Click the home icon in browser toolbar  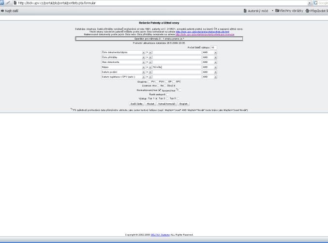click(x=1, y=2)
